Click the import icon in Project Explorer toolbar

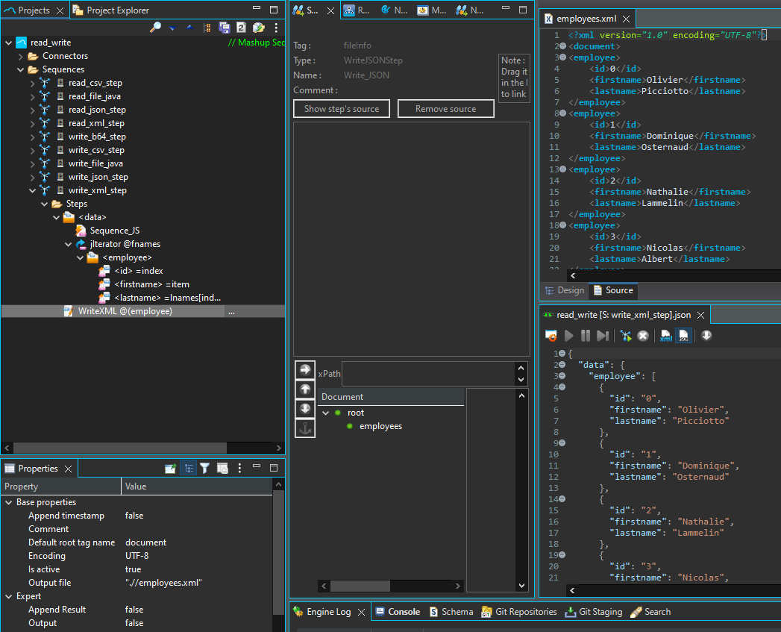(x=259, y=28)
